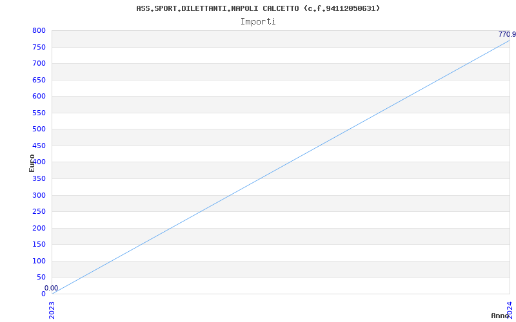Click the 700 y-axis tick label
The height and width of the screenshot is (322, 516).
pos(39,63)
